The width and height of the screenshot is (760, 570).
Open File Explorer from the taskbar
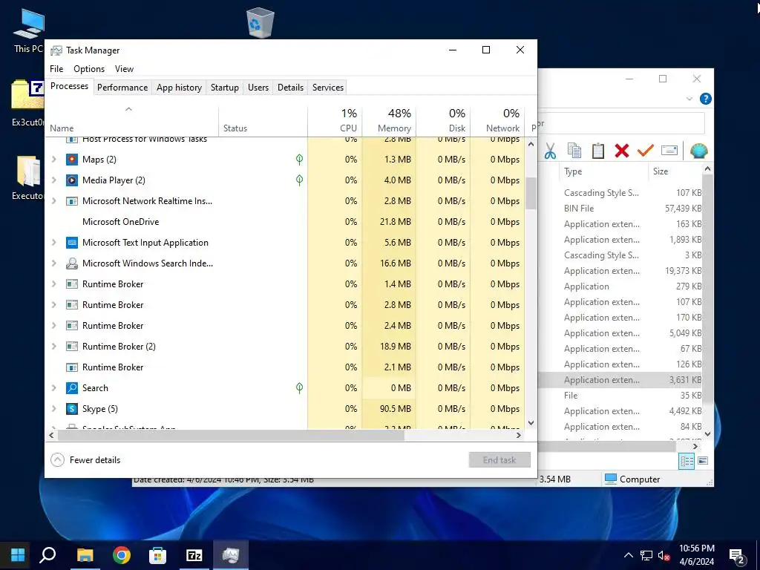click(85, 555)
